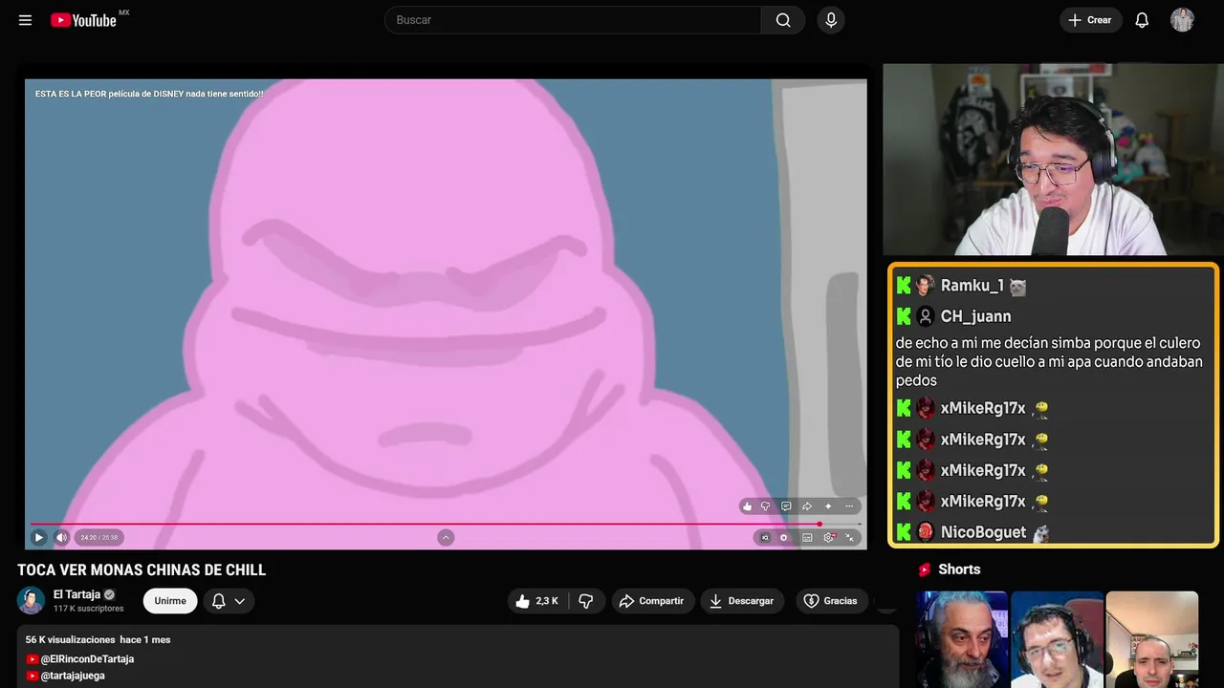Open the account avatar menu
Viewport: 1224px width, 688px height.
click(1182, 20)
